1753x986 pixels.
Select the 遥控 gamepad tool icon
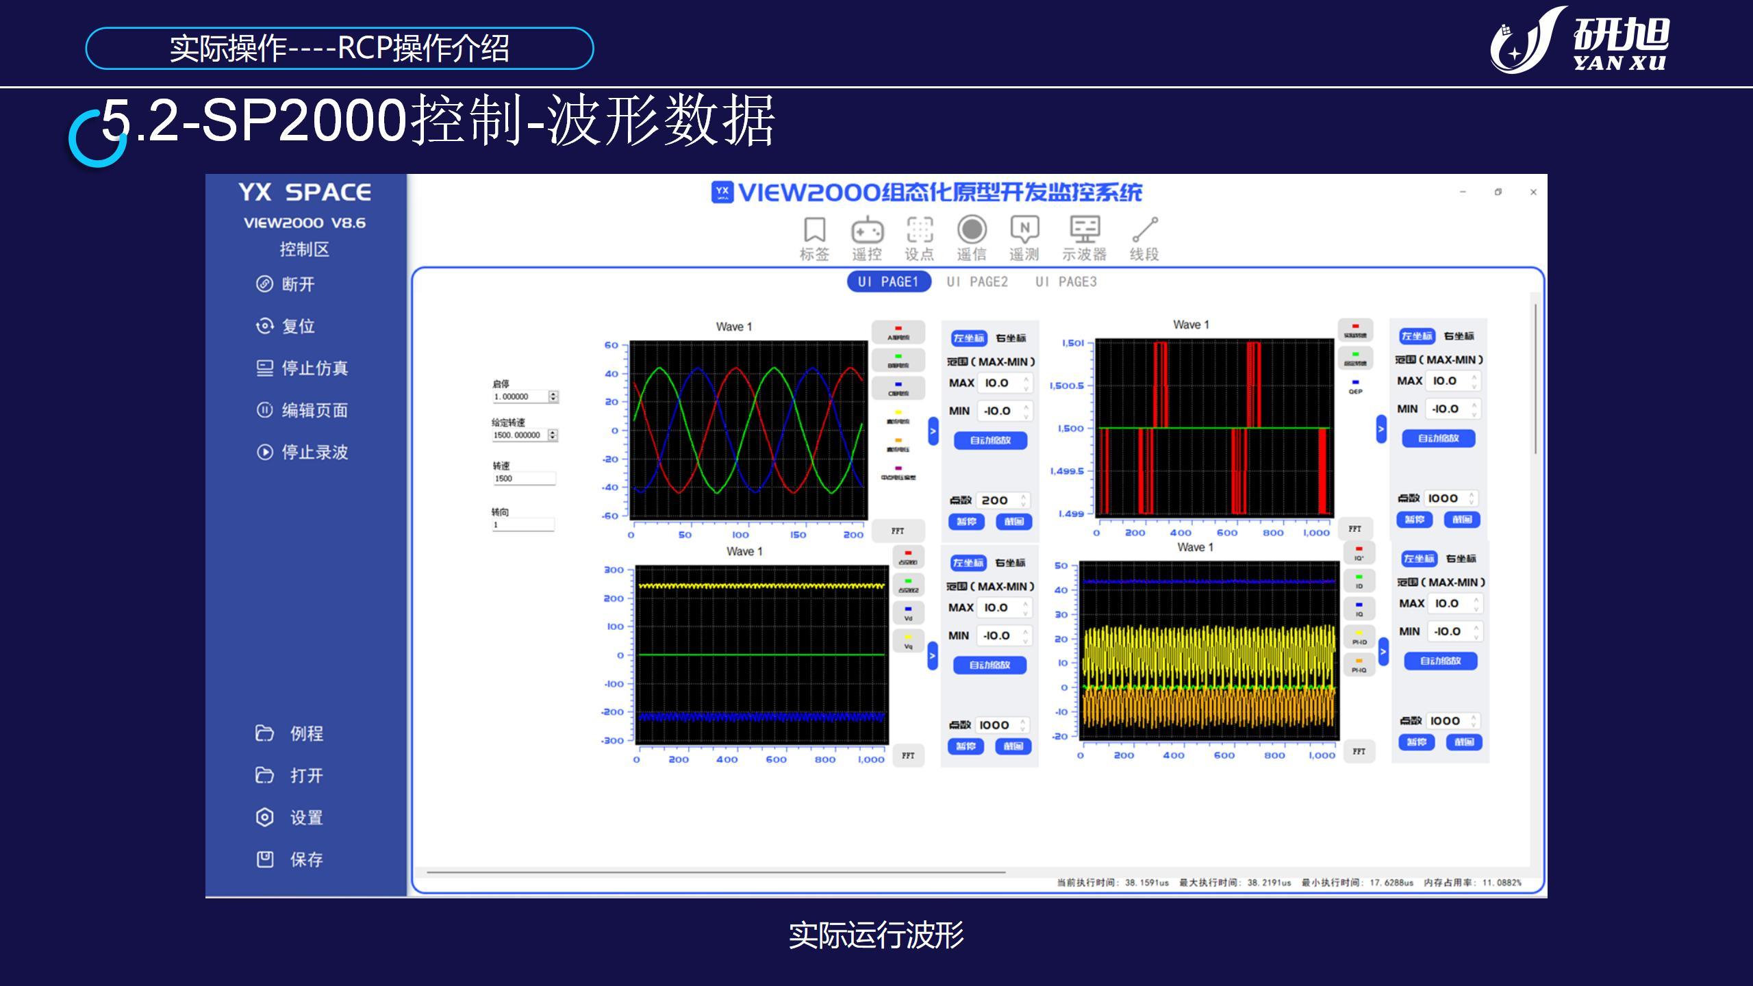[x=867, y=240]
